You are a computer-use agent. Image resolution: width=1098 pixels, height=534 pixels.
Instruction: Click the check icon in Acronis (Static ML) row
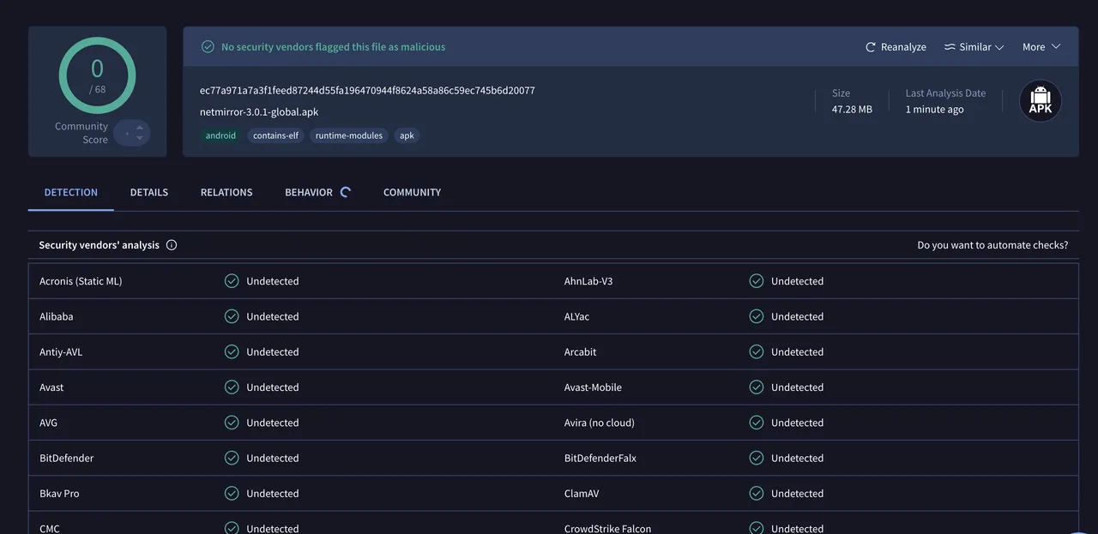pyautogui.click(x=232, y=281)
